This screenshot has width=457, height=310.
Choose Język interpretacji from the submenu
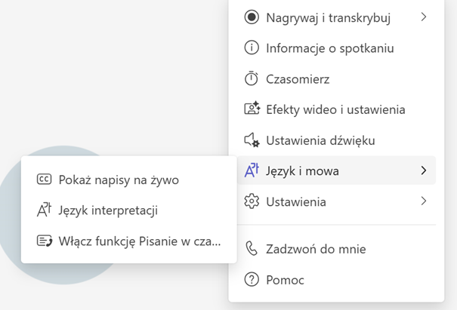click(x=108, y=210)
